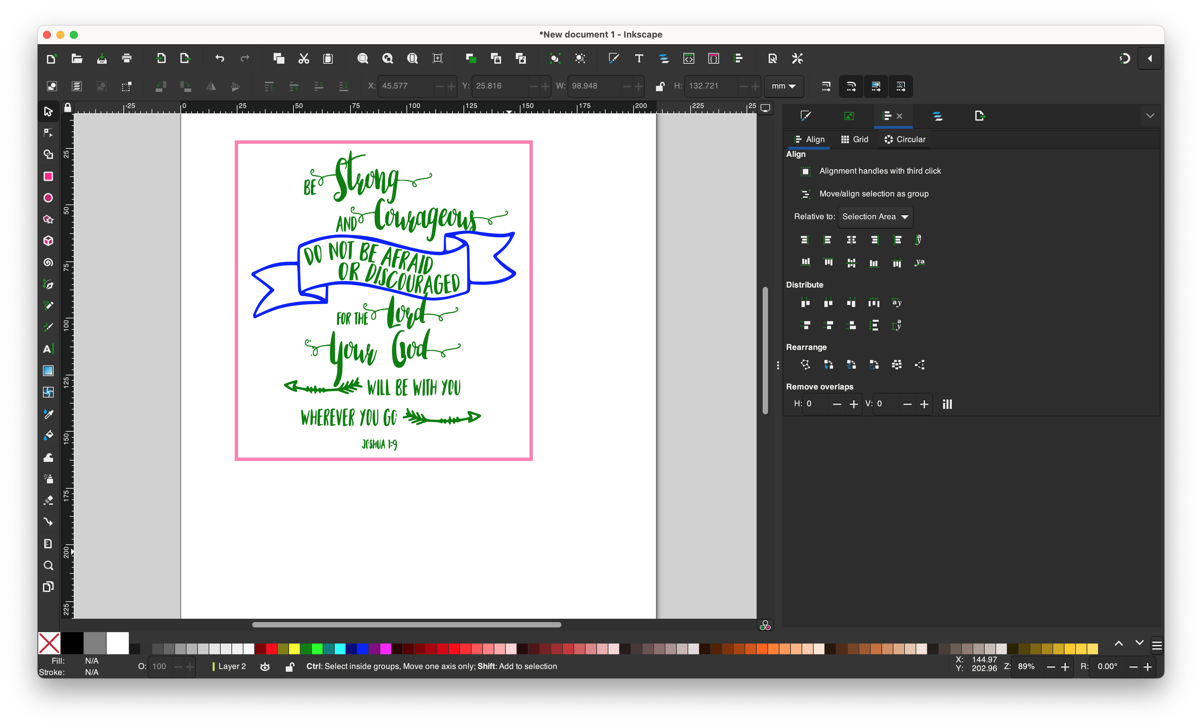The image size is (1202, 728).
Task: Open the Fill and Stroke panel tab
Action: (x=805, y=116)
